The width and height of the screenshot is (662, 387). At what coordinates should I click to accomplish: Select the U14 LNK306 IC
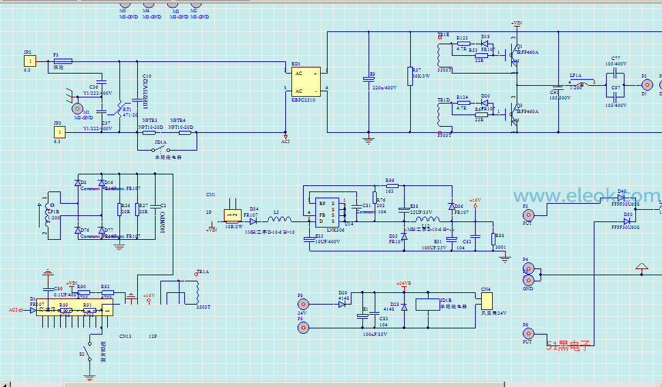click(x=327, y=213)
